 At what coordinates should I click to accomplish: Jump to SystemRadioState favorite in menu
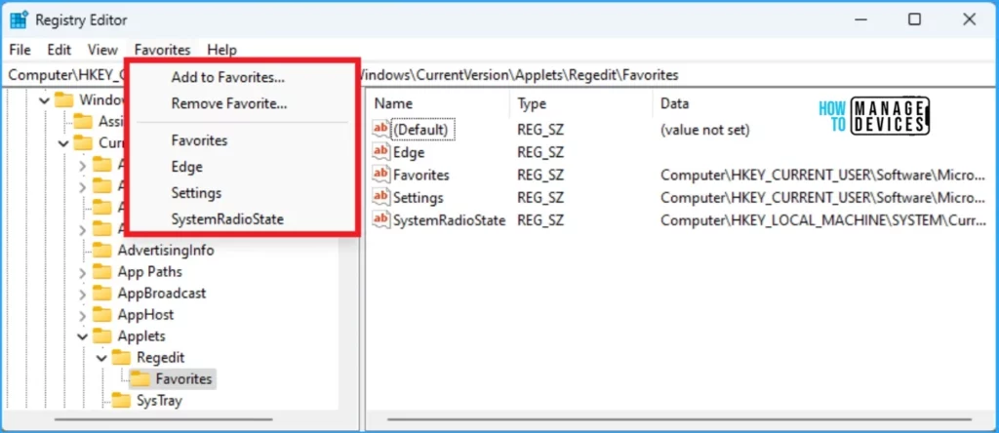[227, 219]
